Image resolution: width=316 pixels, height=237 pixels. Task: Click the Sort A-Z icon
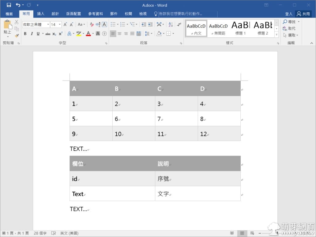pos(171,24)
